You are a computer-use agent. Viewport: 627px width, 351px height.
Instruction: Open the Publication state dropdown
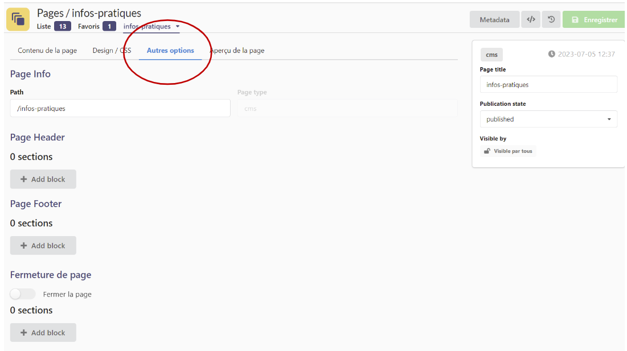pos(548,119)
